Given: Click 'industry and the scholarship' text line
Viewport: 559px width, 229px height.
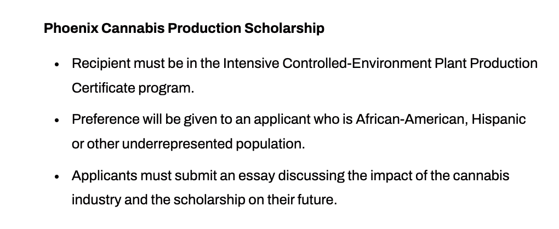Looking at the screenshot, I should 158,200.
